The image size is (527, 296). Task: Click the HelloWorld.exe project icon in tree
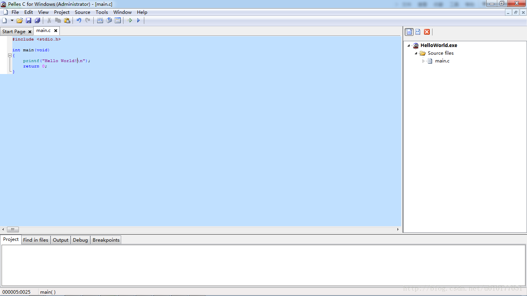[416, 45]
